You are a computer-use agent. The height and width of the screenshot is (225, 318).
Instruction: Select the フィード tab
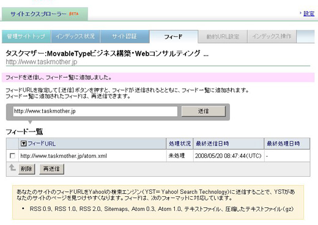point(174,37)
